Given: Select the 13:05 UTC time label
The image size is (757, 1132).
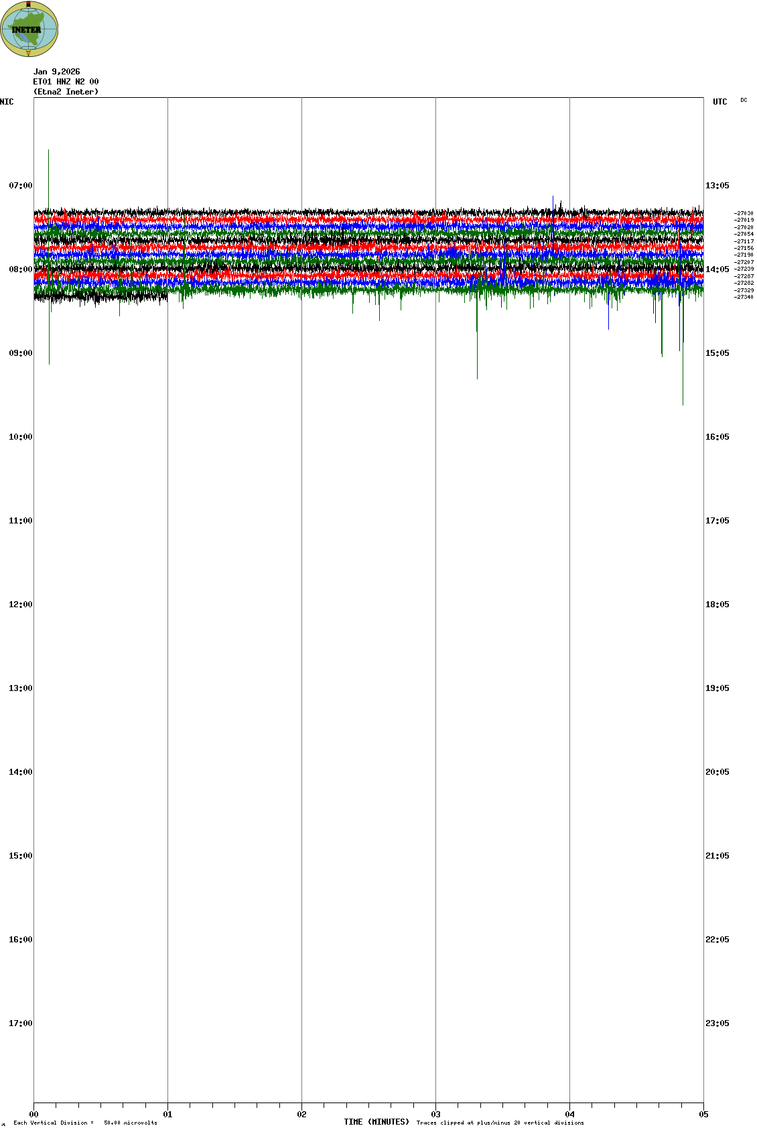Looking at the screenshot, I should (x=717, y=186).
